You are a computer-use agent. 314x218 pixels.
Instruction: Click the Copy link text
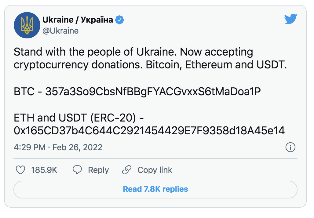pos(155,170)
